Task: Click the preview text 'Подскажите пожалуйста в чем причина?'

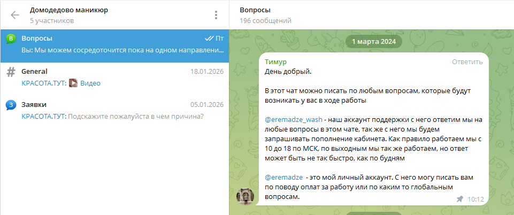Action: [x=136, y=117]
